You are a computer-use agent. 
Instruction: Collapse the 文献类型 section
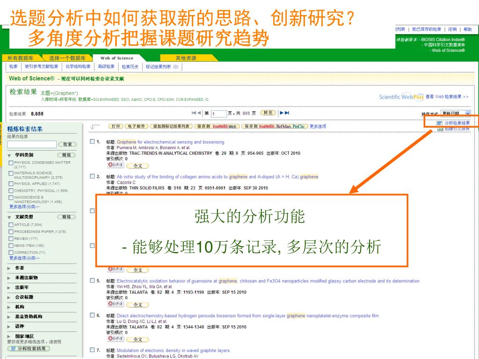click(9, 217)
